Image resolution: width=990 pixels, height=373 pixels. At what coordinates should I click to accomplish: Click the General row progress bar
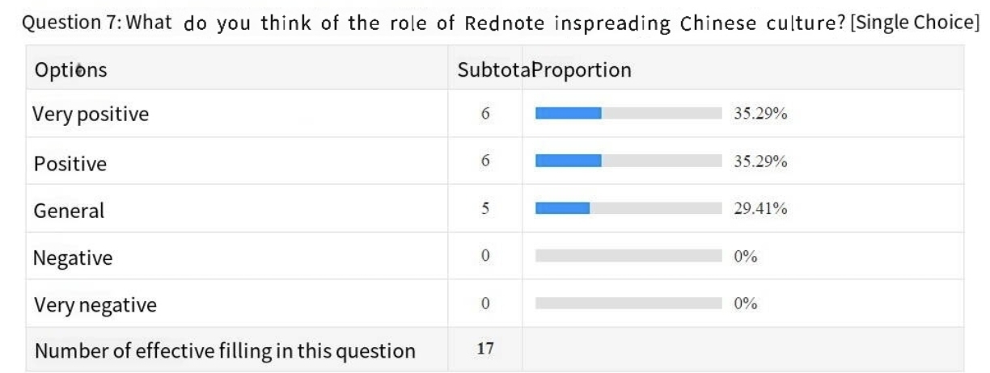[628, 209]
